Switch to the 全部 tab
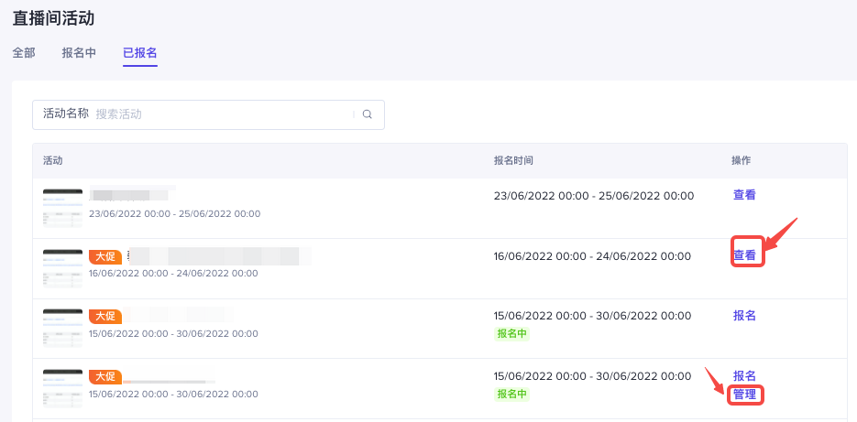The height and width of the screenshot is (422, 857). pos(24,53)
